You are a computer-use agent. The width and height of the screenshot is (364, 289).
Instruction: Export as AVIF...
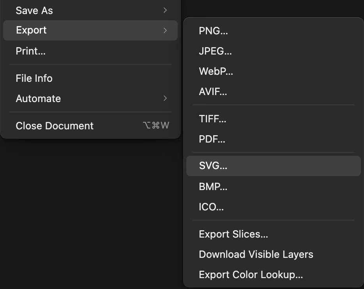274,92
